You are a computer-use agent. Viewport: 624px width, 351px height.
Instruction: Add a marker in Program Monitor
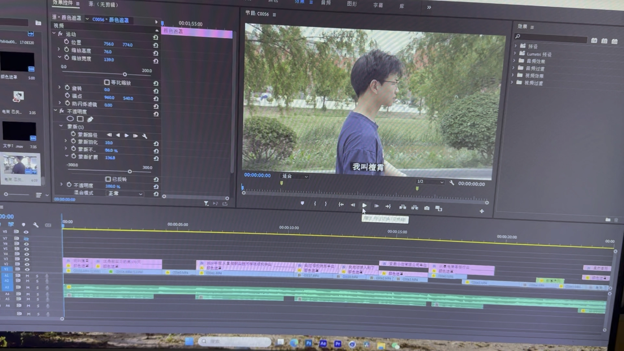[x=302, y=203]
